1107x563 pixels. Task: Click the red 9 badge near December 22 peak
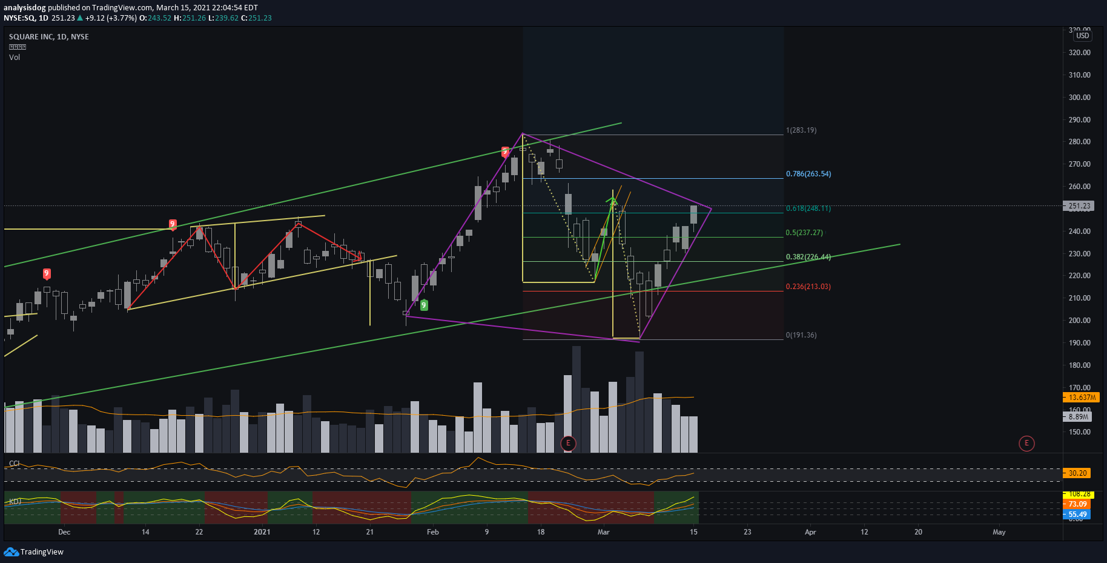pyautogui.click(x=173, y=224)
